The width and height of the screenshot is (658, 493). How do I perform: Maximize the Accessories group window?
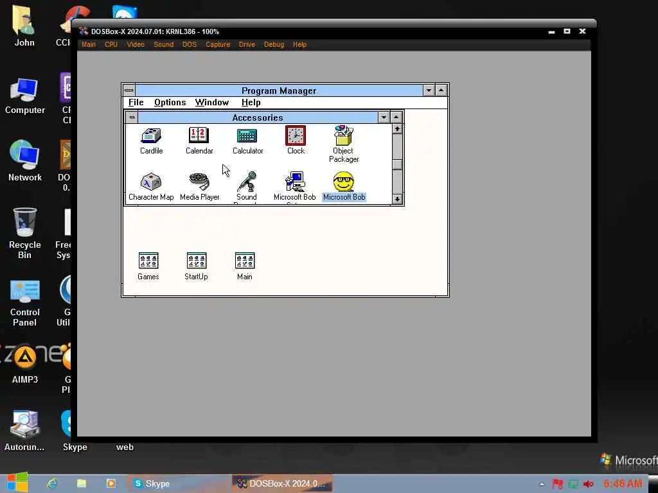396,117
